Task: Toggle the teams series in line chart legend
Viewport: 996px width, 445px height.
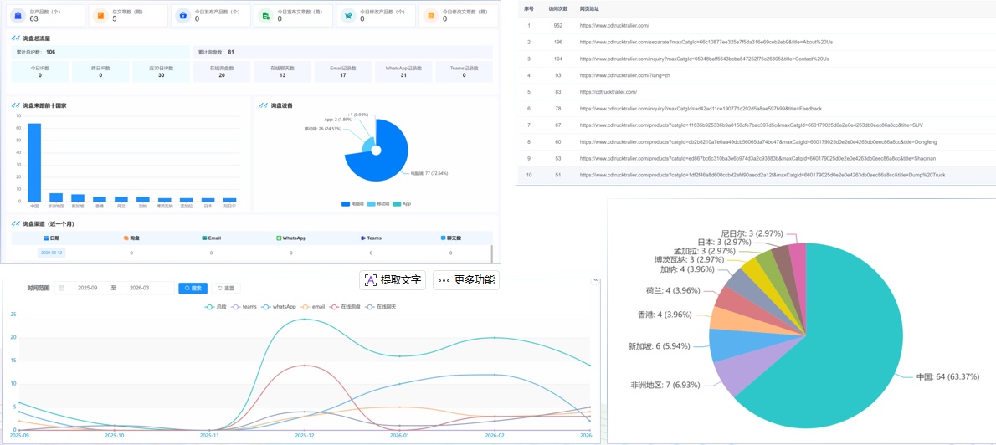Action: (244, 307)
